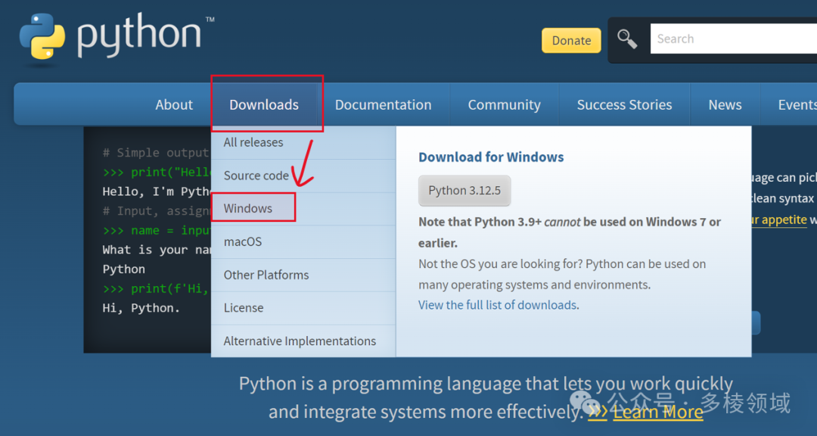Select Windows in Downloads dropdown
The height and width of the screenshot is (436, 817).
coord(303,209)
